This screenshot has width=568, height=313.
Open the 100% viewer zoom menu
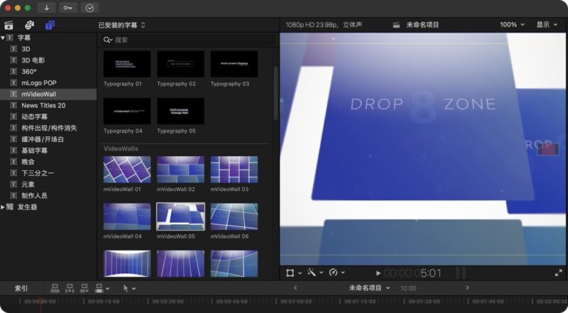click(512, 25)
